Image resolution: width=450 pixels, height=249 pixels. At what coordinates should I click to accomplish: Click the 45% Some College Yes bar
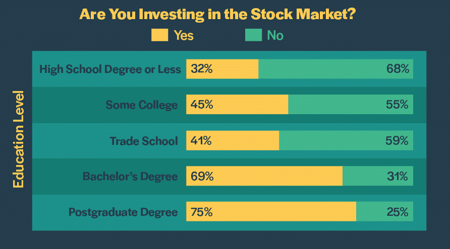(x=237, y=105)
